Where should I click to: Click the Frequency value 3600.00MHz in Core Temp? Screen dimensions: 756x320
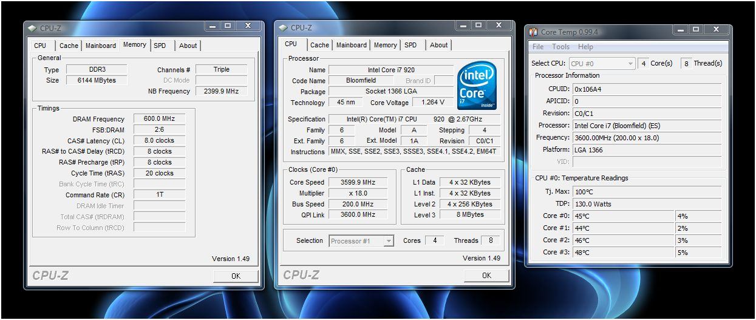click(647, 138)
